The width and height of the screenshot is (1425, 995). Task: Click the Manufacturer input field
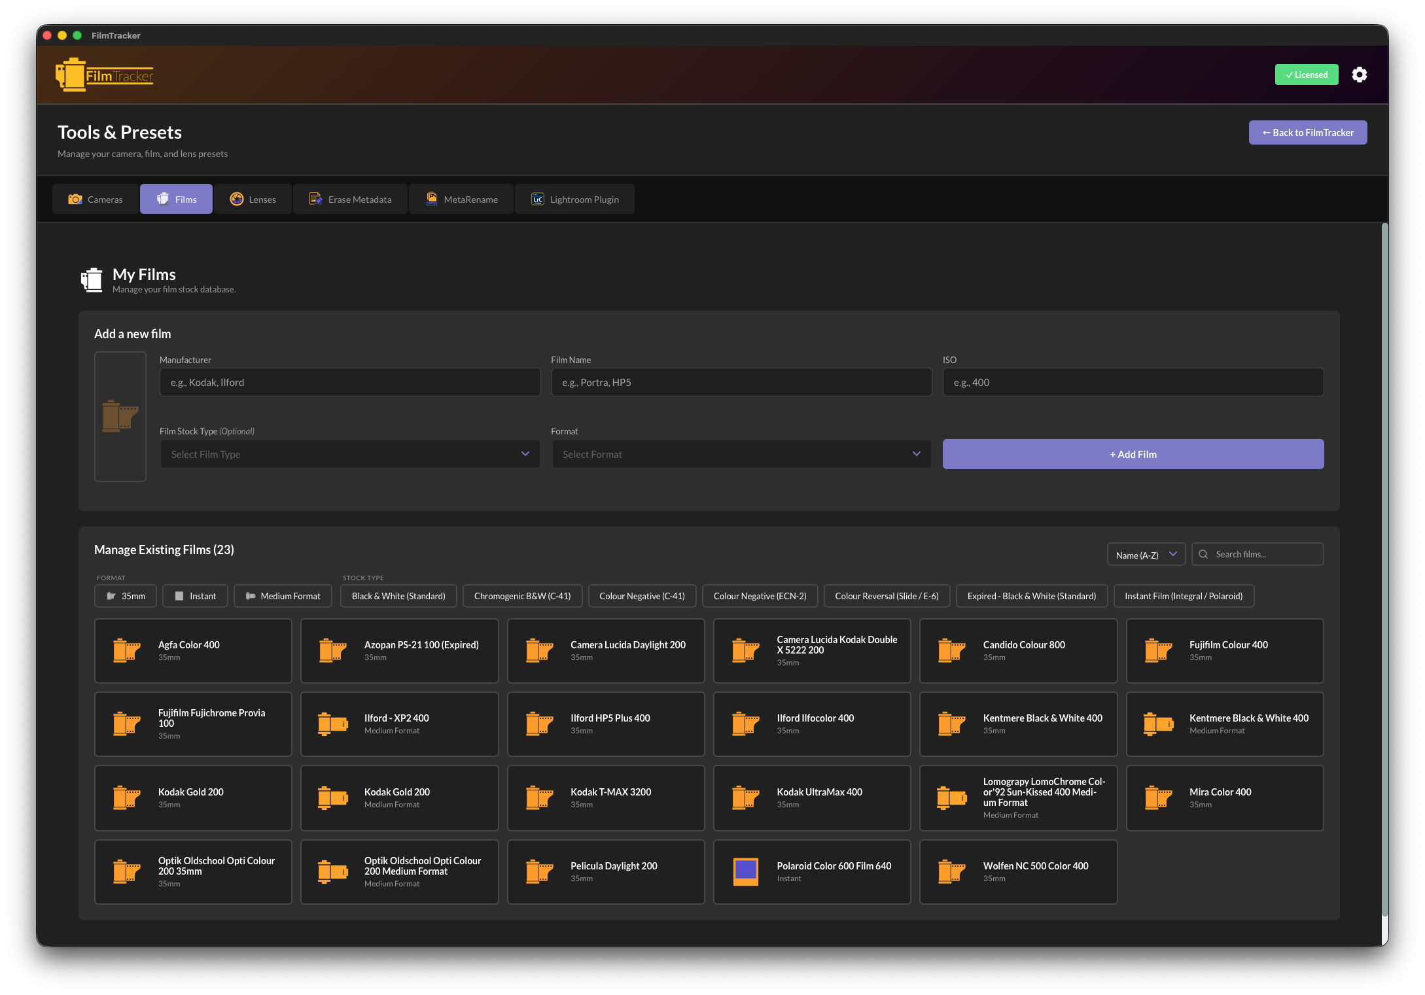(350, 382)
